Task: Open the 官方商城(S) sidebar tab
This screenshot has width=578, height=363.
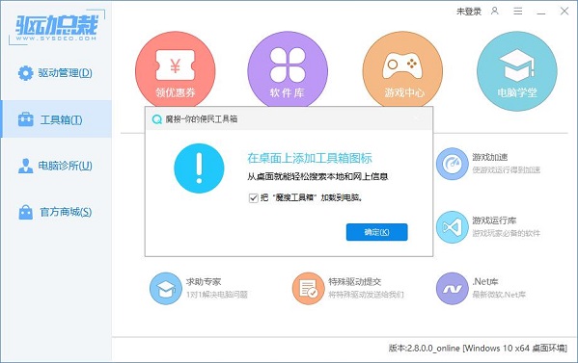Action: (x=56, y=212)
